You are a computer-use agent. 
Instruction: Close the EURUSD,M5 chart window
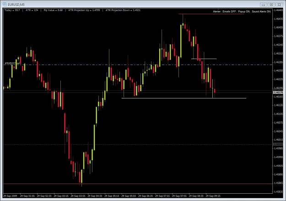tap(279, 5)
